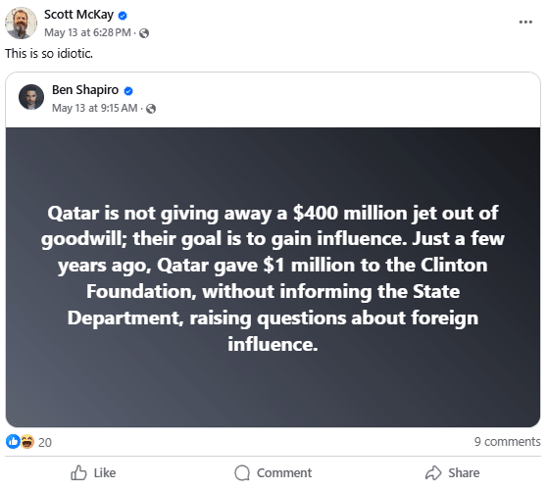Click Scott McKay's profile picture
The height and width of the screenshot is (489, 547).
pyautogui.click(x=21, y=23)
